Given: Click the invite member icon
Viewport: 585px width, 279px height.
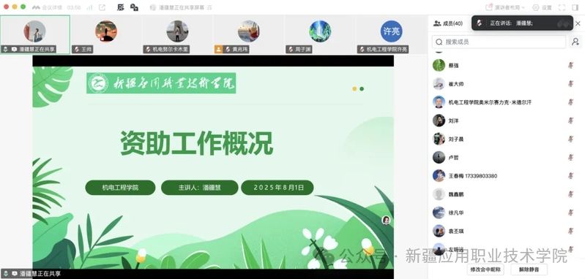Looking at the screenshot, I should click(575, 42).
